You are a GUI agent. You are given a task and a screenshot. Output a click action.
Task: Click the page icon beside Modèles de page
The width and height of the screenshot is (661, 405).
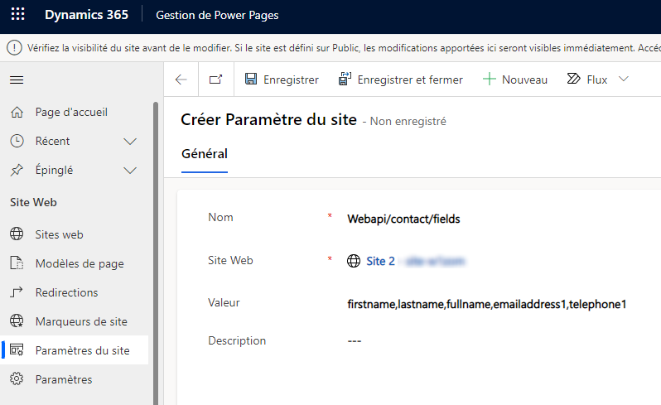click(x=17, y=263)
